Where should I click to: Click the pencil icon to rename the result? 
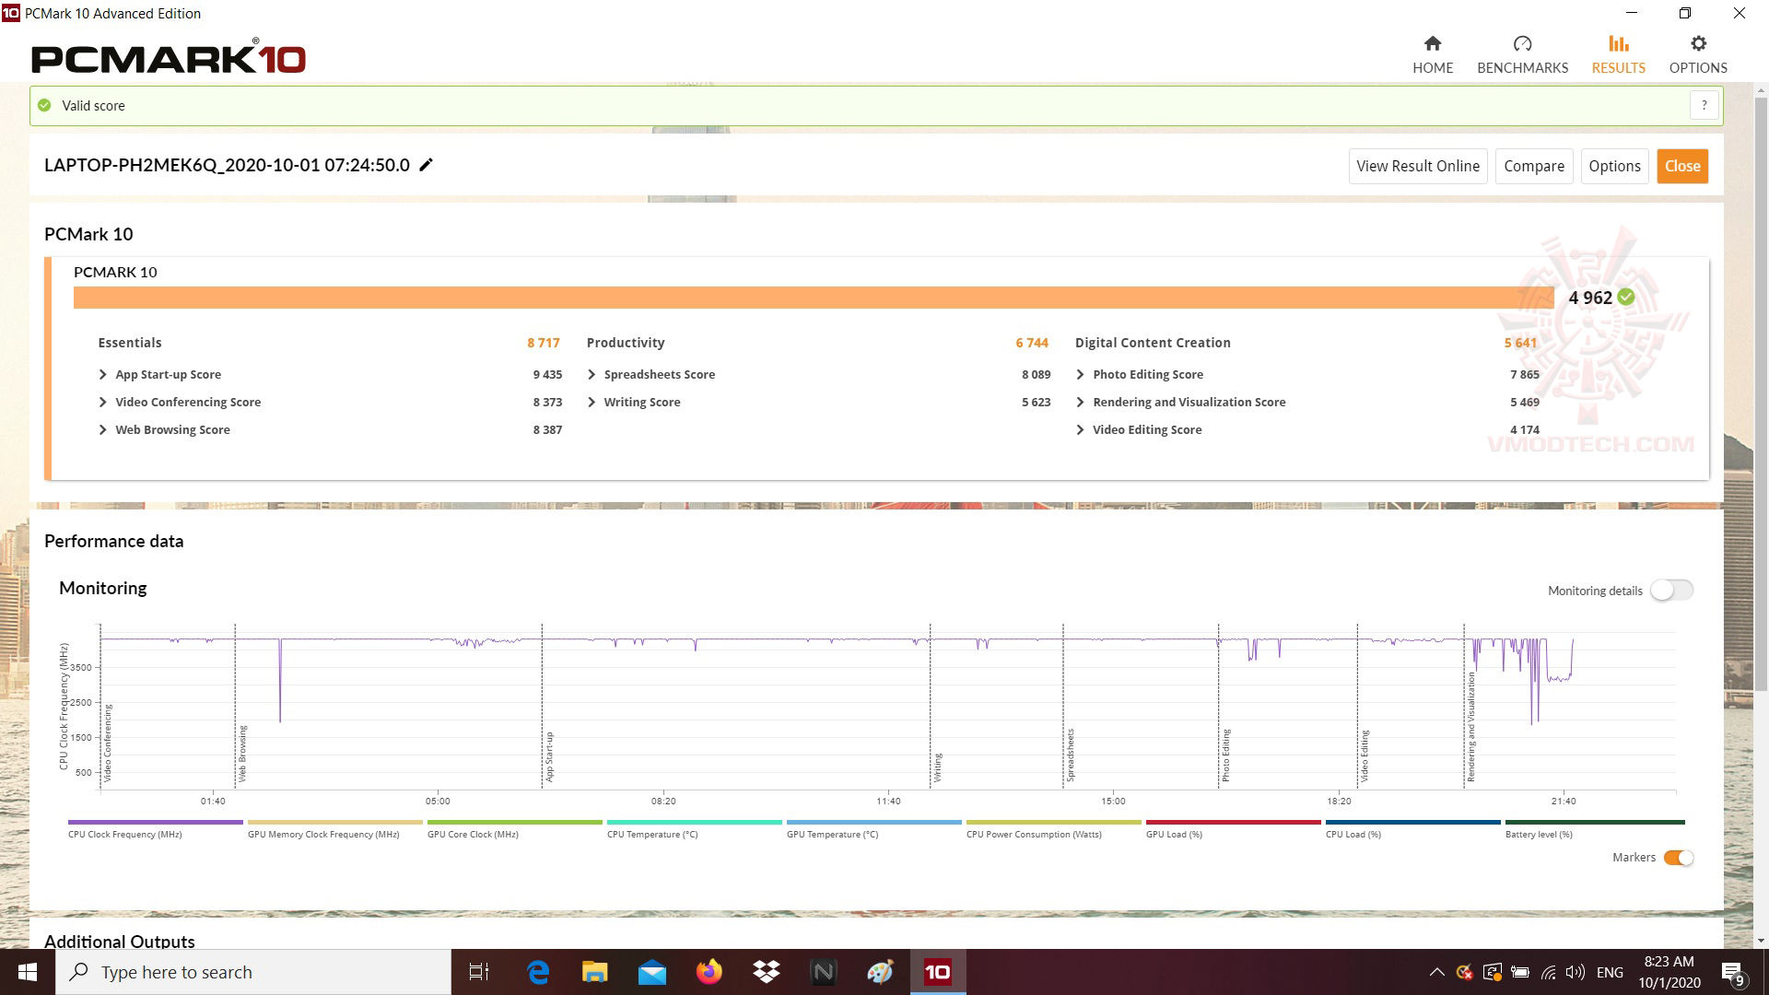click(x=426, y=165)
